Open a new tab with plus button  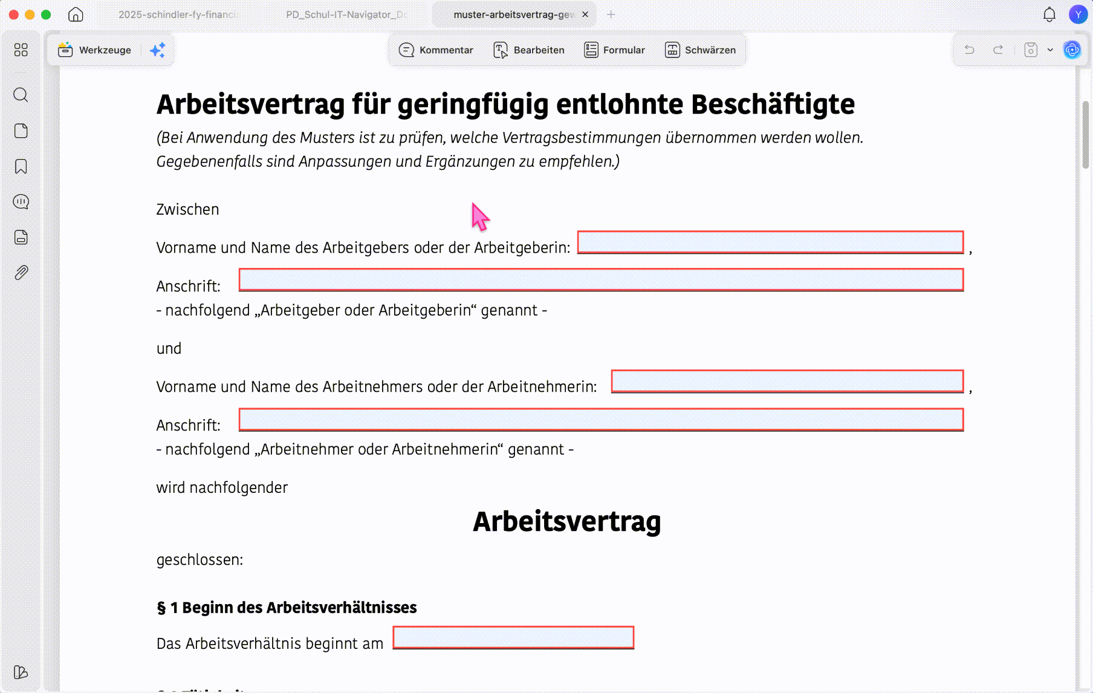(611, 15)
